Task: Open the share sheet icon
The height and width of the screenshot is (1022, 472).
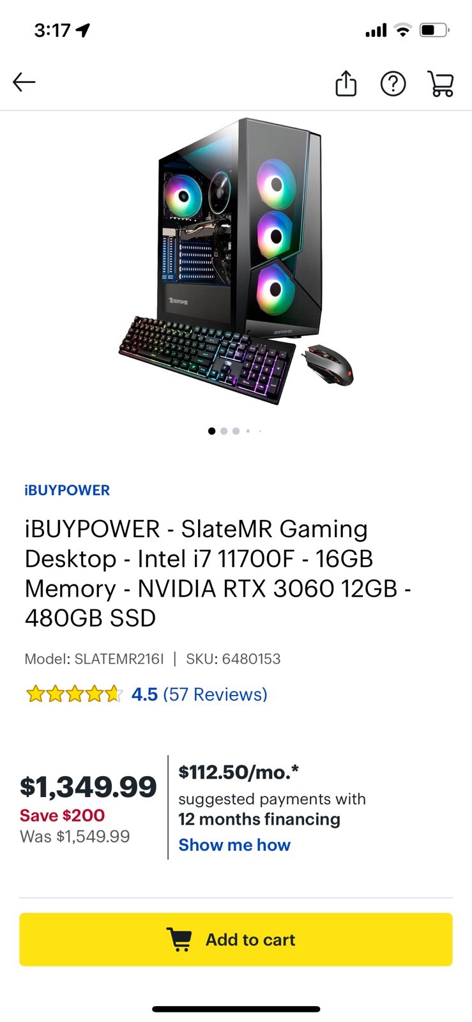Action: click(346, 83)
